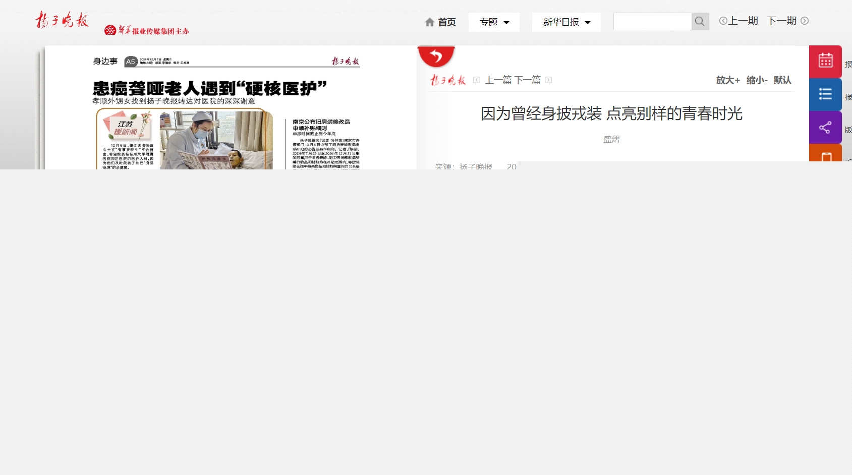The image size is (852, 475).
Task: Reset font size with 默认
Action: (782, 80)
